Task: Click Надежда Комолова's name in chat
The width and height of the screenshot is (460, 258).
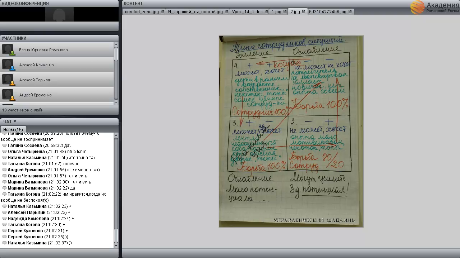Action: click(28, 219)
